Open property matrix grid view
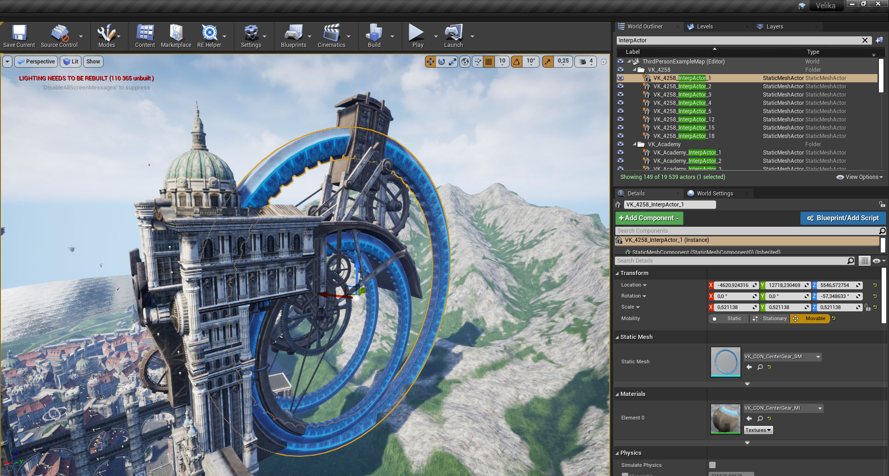 pyautogui.click(x=865, y=261)
